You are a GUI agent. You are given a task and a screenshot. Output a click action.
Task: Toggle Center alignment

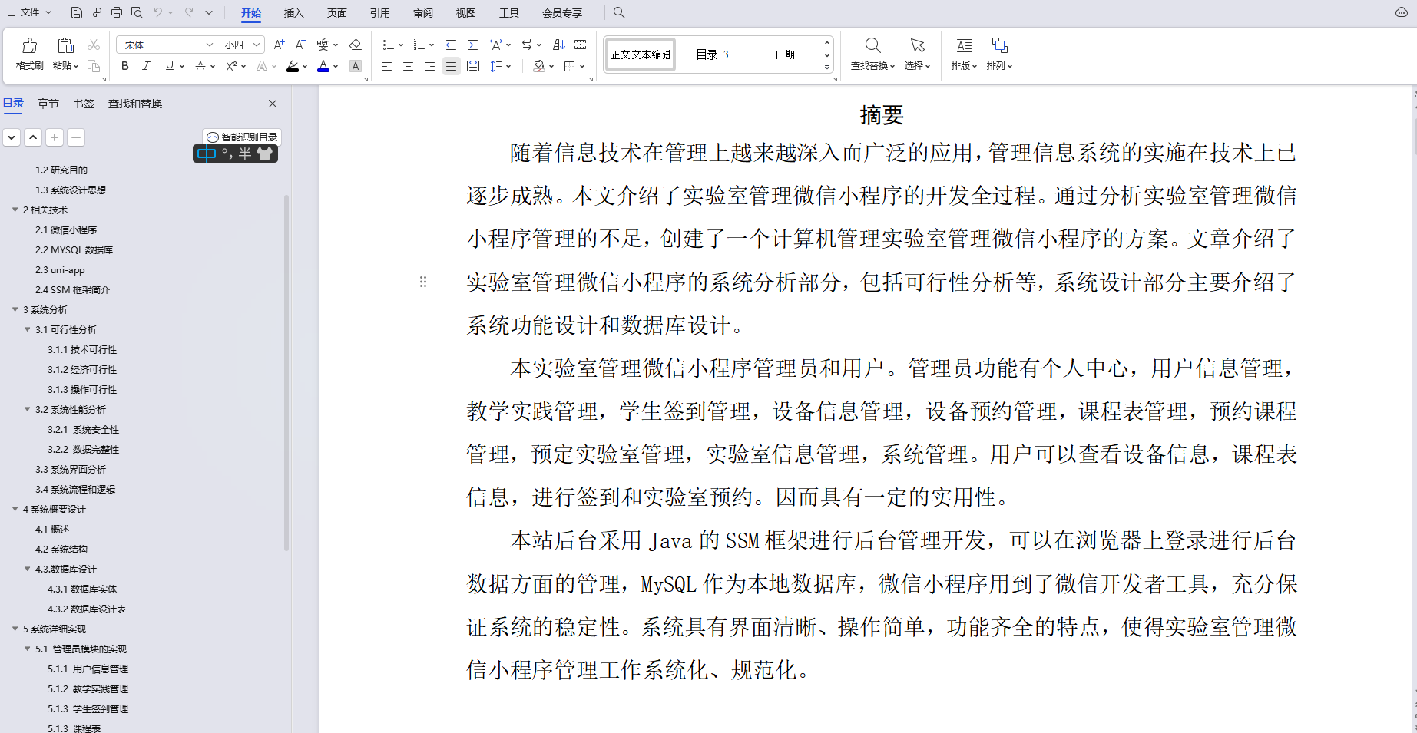point(408,66)
